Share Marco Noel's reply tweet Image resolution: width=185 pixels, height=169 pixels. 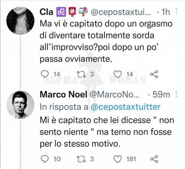tap(155, 159)
